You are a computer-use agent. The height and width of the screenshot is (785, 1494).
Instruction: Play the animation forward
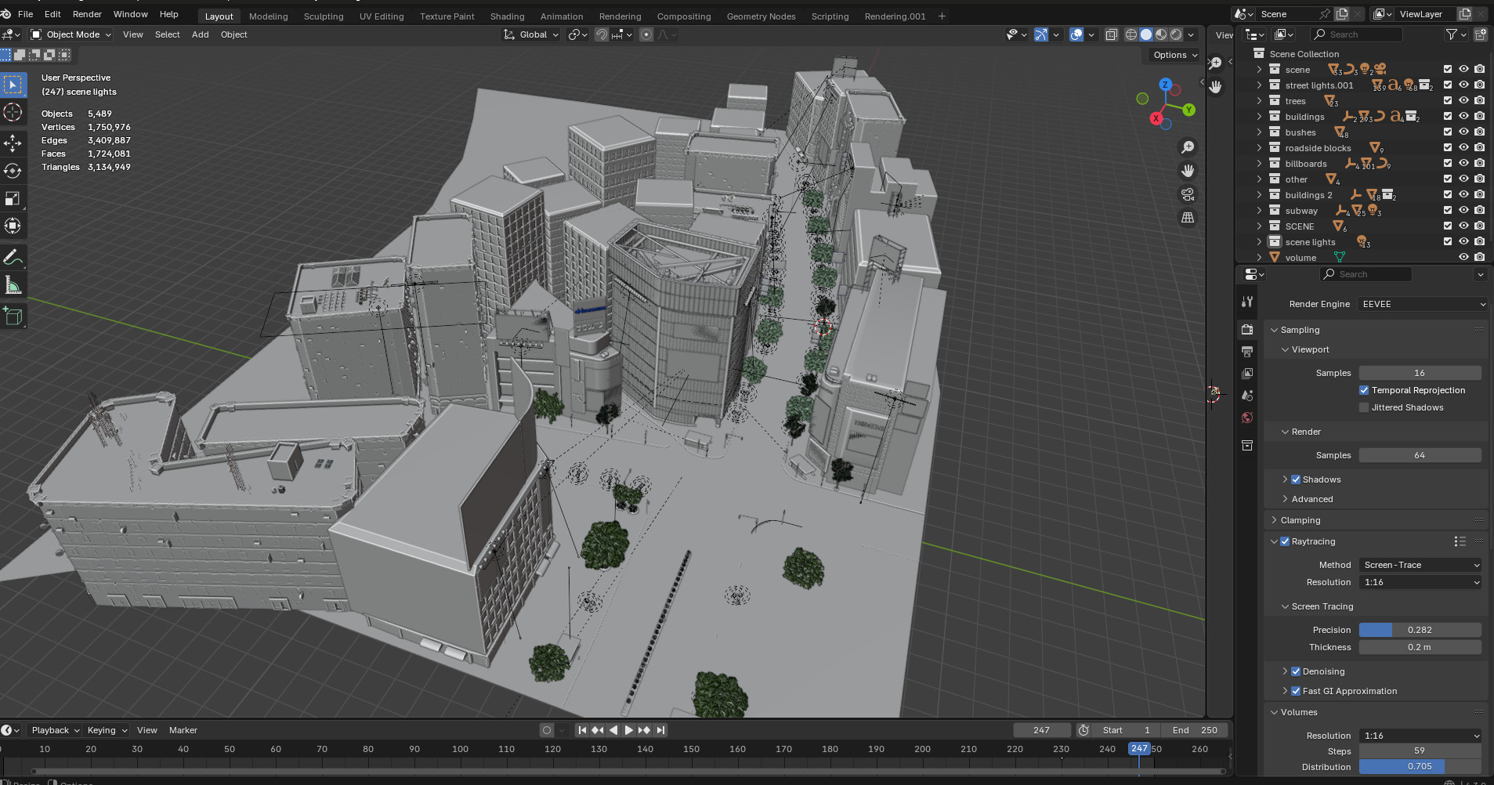tap(628, 730)
